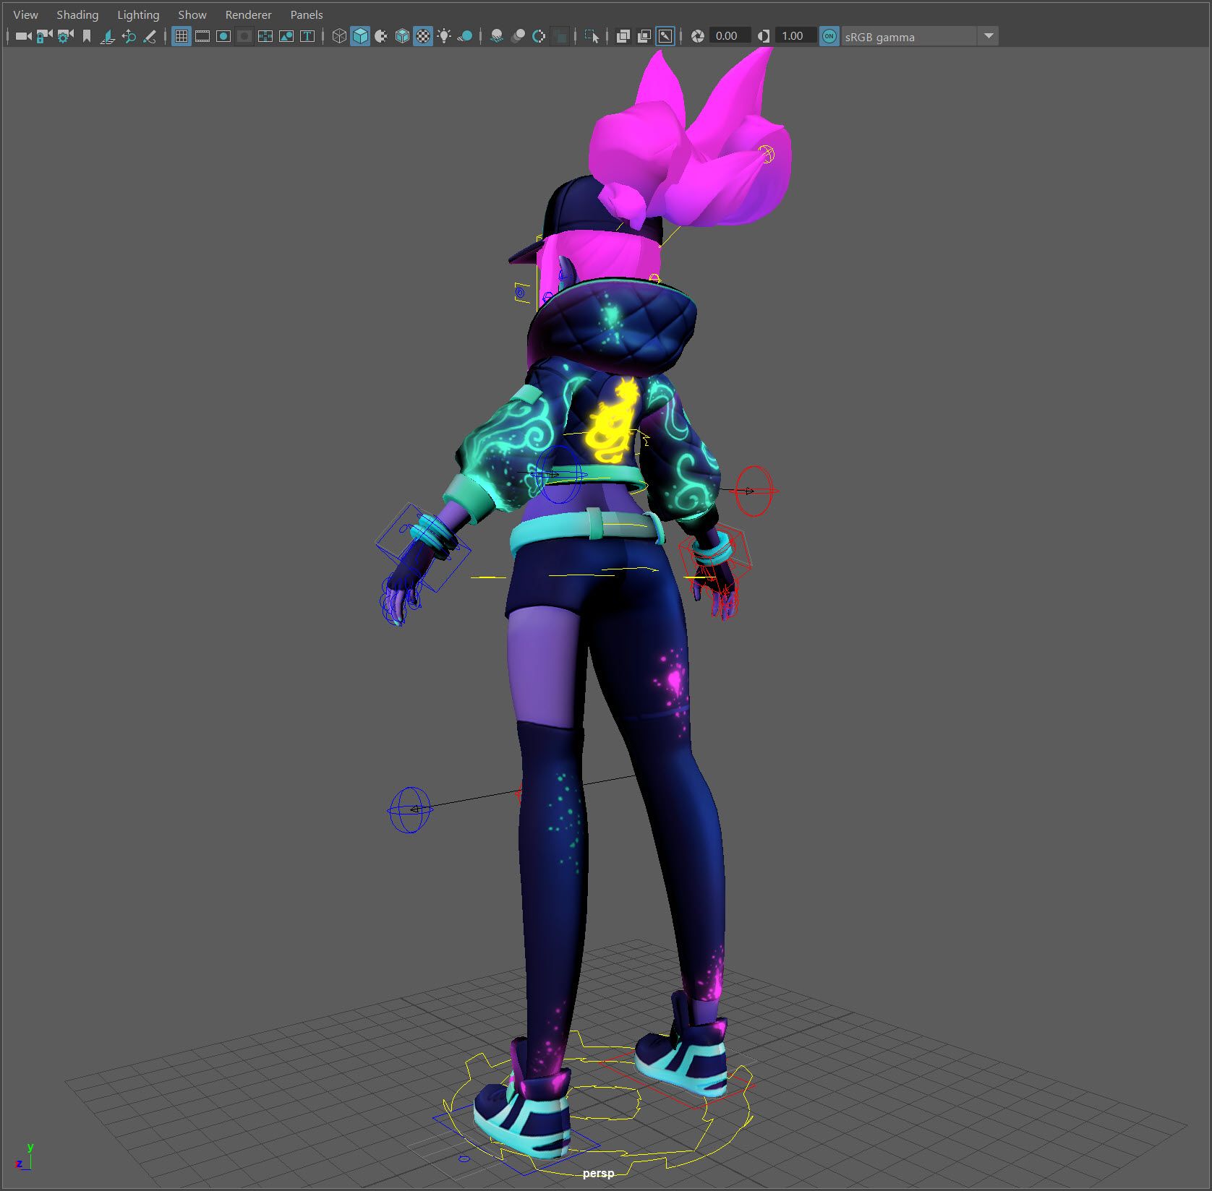Click Use Default Material icon
Viewport: 1212px width, 1191px height.
[381, 36]
